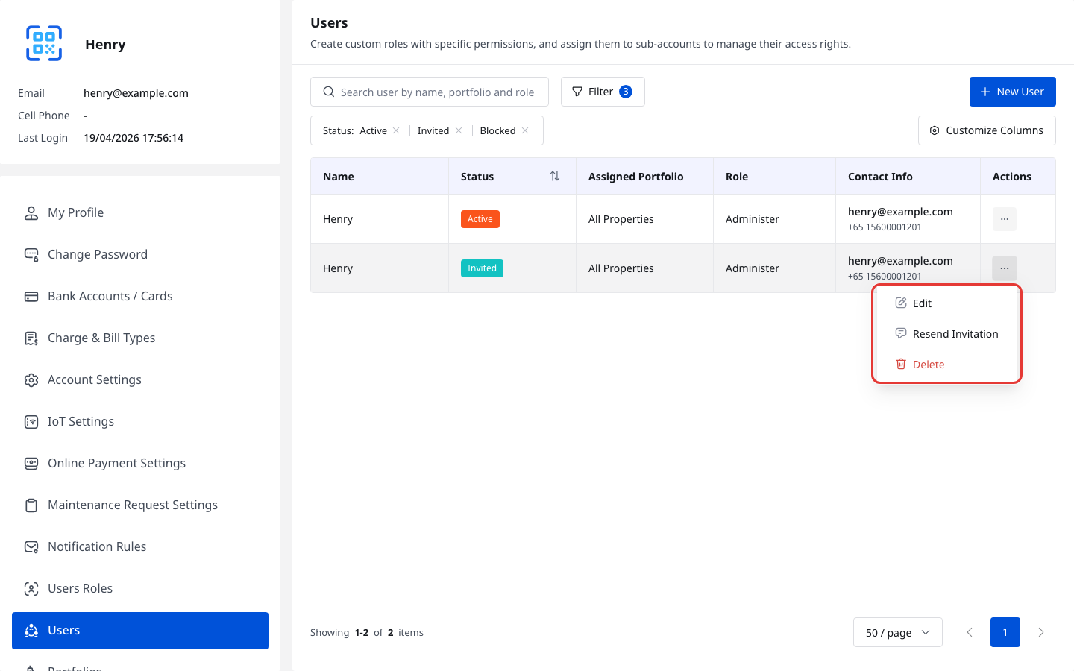This screenshot has width=1074, height=671.
Task: Choose Delete from the actions menu
Action: 946,365
